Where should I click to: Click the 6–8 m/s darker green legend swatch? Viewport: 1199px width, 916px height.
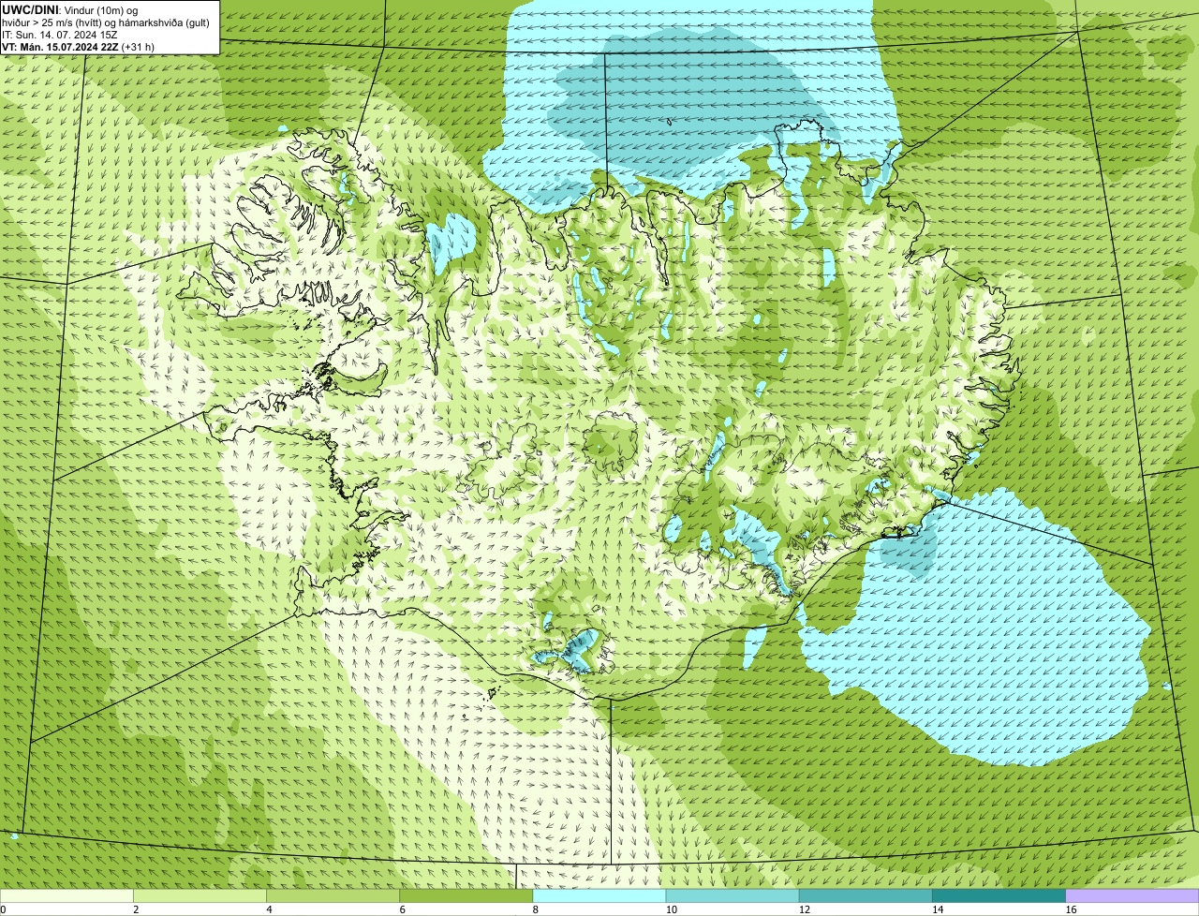pos(466,895)
